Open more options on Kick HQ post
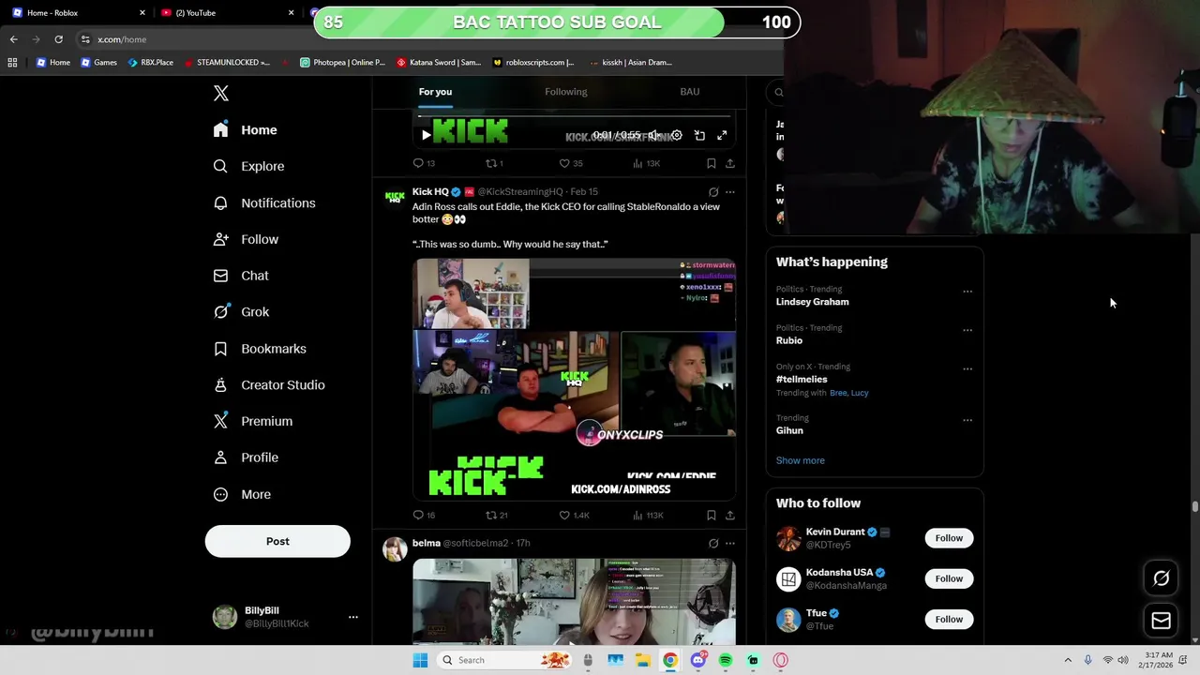The height and width of the screenshot is (675, 1200). click(730, 192)
